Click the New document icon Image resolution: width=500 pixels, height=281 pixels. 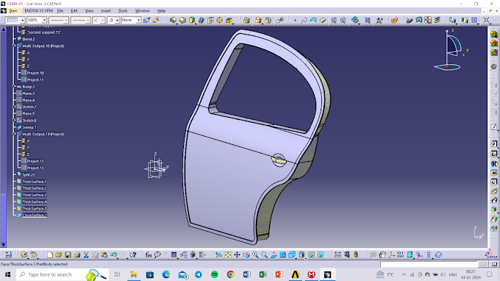click(50, 255)
